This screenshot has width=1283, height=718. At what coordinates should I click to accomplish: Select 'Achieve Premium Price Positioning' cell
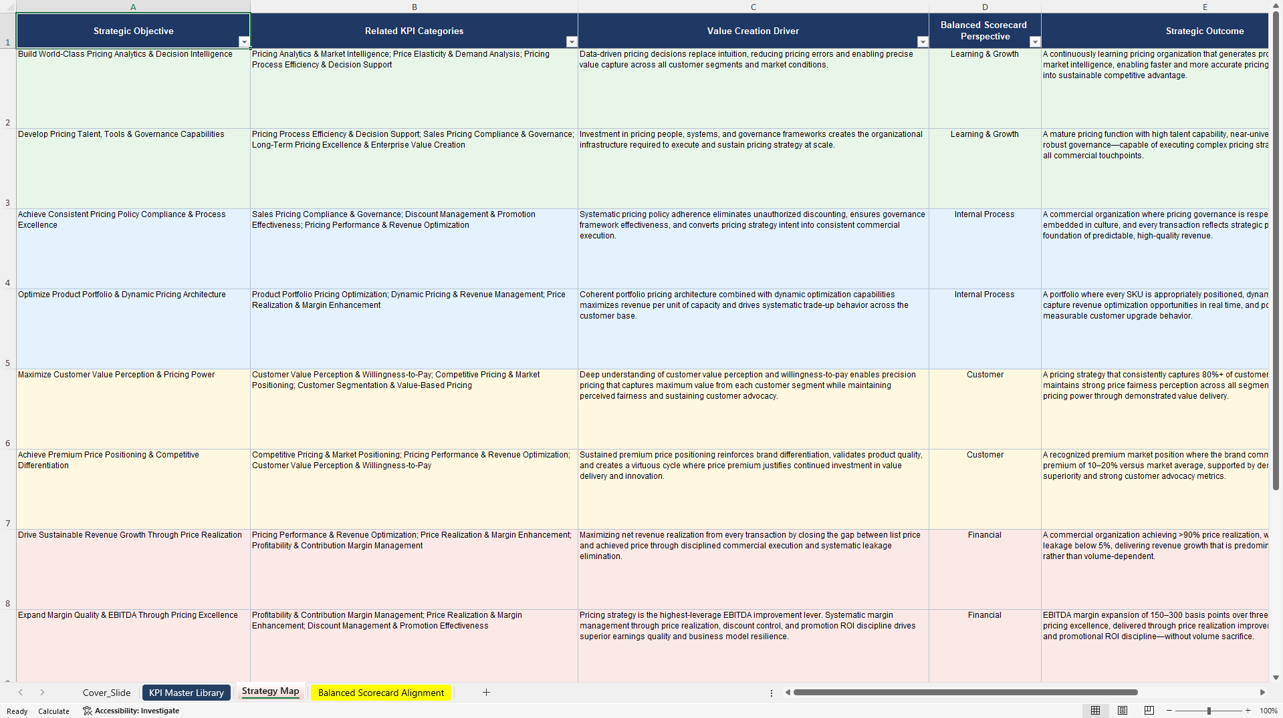pos(133,489)
